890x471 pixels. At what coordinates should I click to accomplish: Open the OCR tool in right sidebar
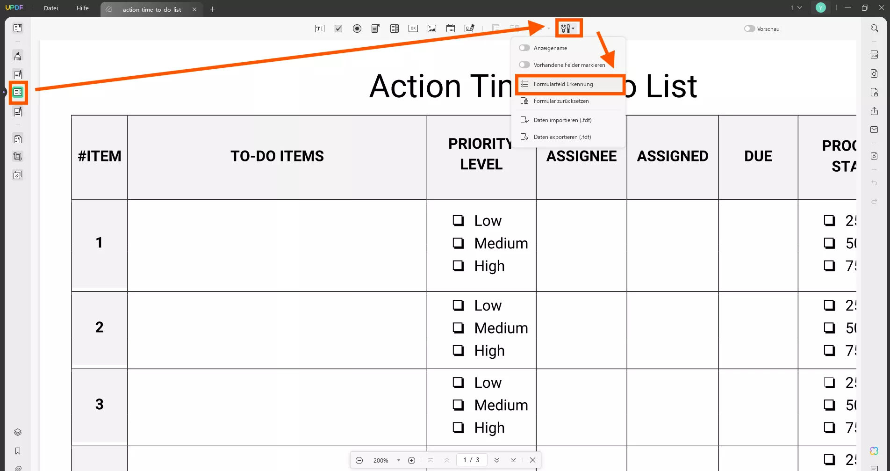pos(874,55)
